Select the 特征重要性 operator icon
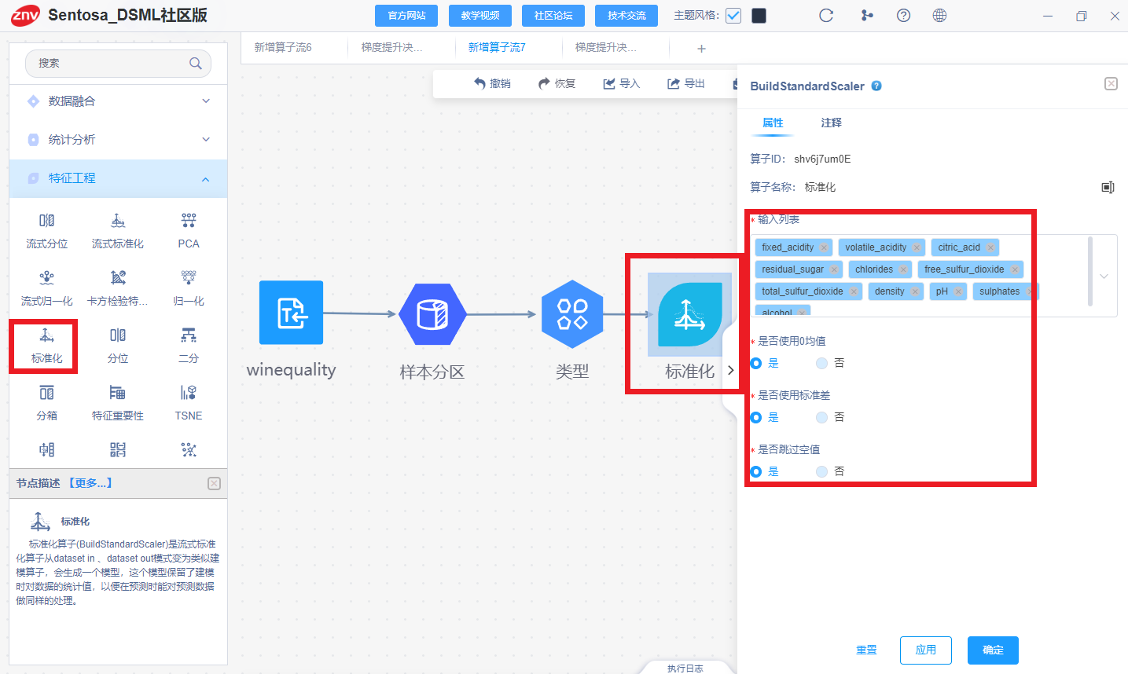The width and height of the screenshot is (1128, 674). pos(118,393)
